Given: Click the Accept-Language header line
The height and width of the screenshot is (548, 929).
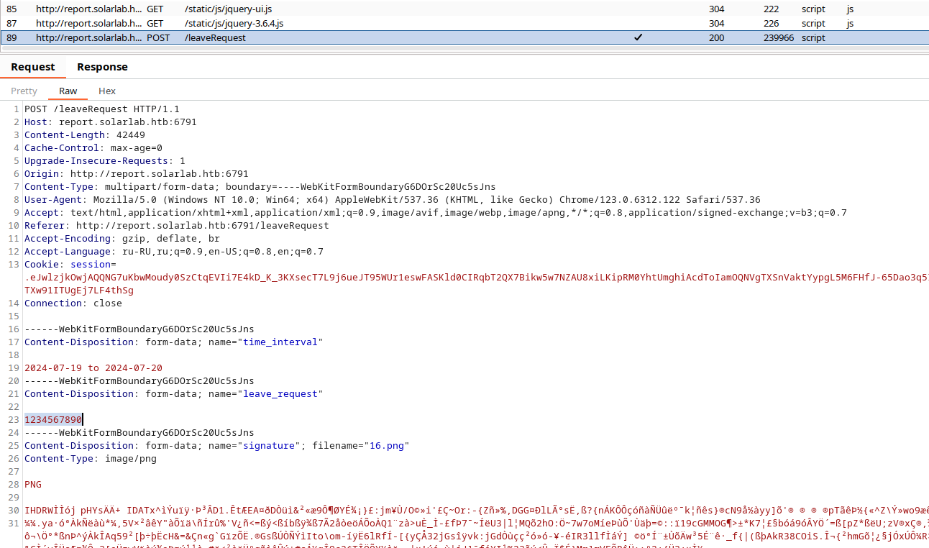Looking at the screenshot, I should [x=174, y=252].
